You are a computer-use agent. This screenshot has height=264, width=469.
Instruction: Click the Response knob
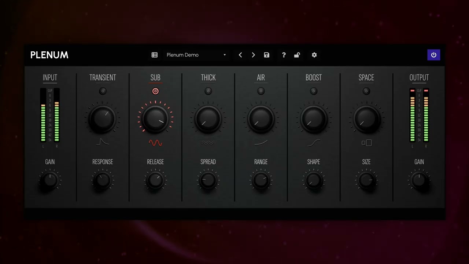103,180
